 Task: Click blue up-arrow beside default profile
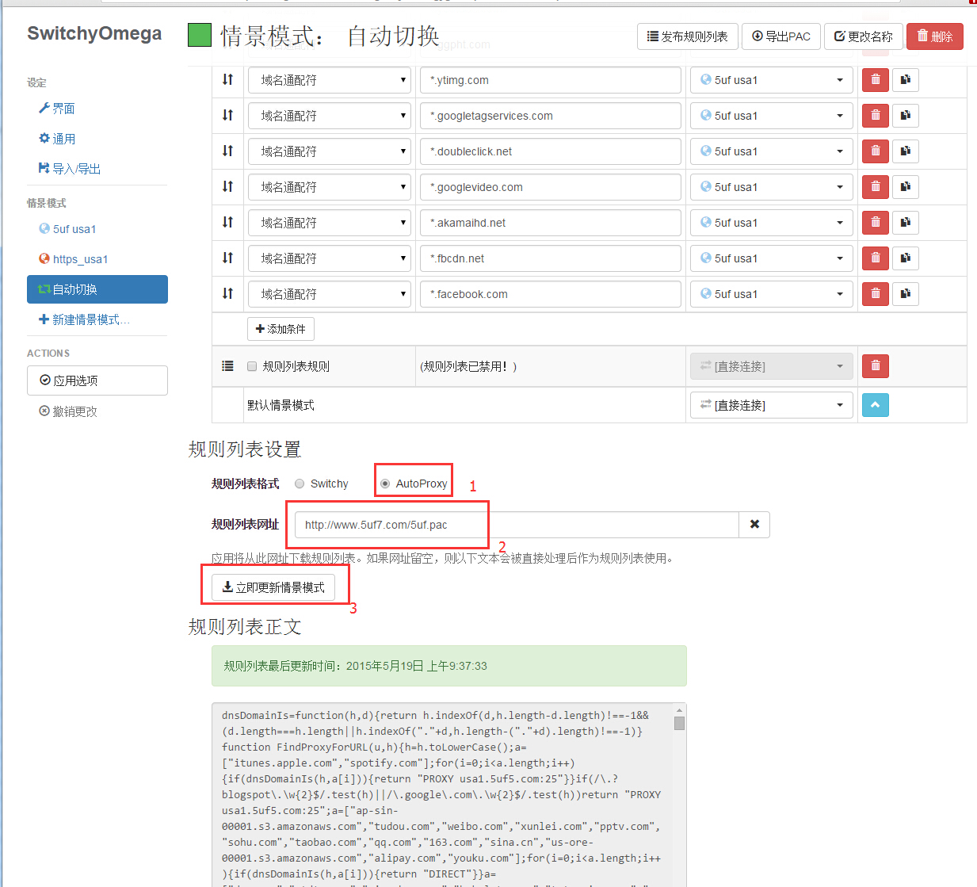click(875, 405)
